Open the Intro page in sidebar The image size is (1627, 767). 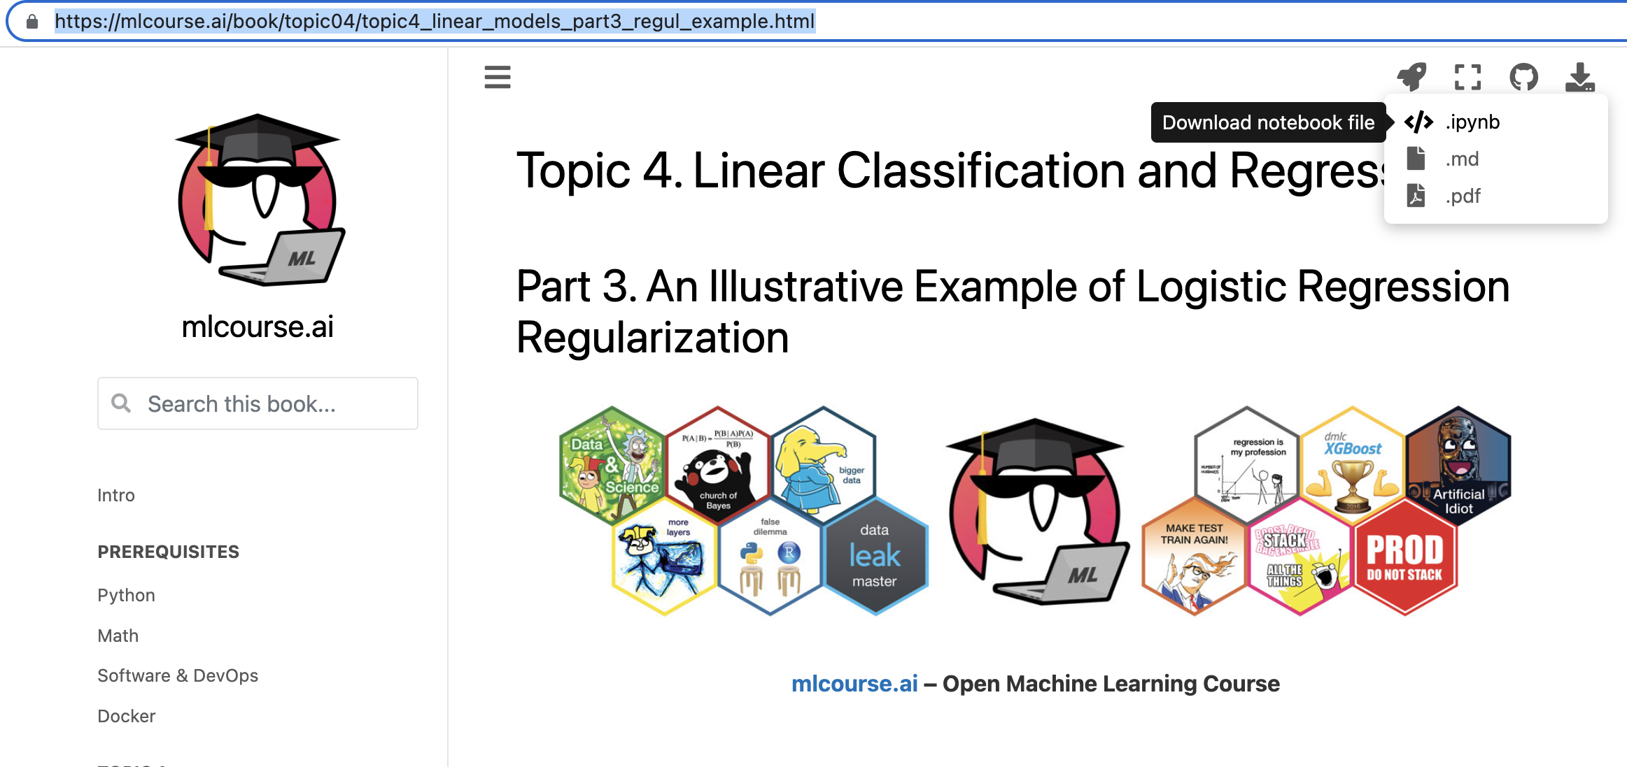116,495
